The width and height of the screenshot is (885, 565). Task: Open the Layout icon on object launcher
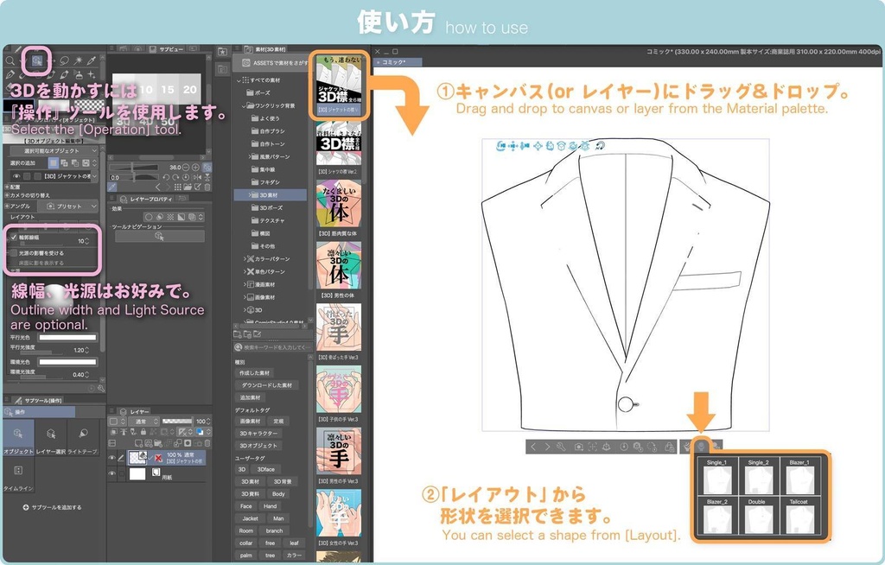tap(701, 447)
